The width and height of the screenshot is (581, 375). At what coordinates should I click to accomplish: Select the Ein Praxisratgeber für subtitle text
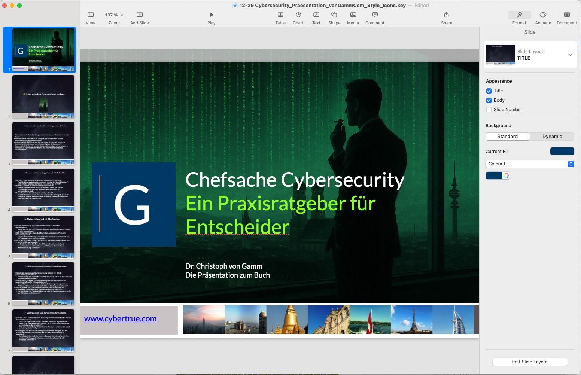pos(281,204)
